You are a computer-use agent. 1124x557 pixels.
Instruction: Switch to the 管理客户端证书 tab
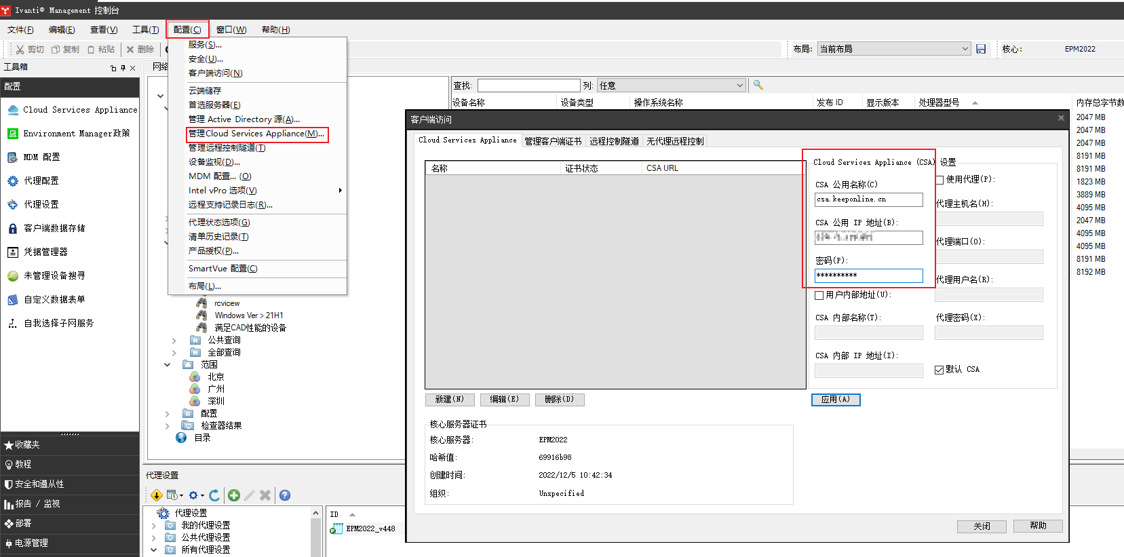(x=553, y=141)
